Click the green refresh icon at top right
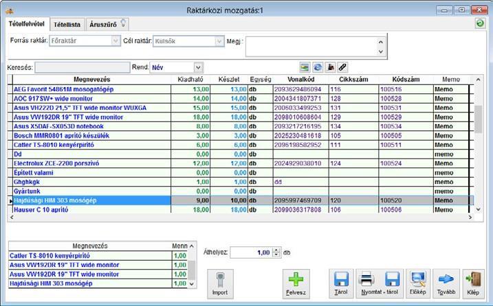 click(x=480, y=23)
